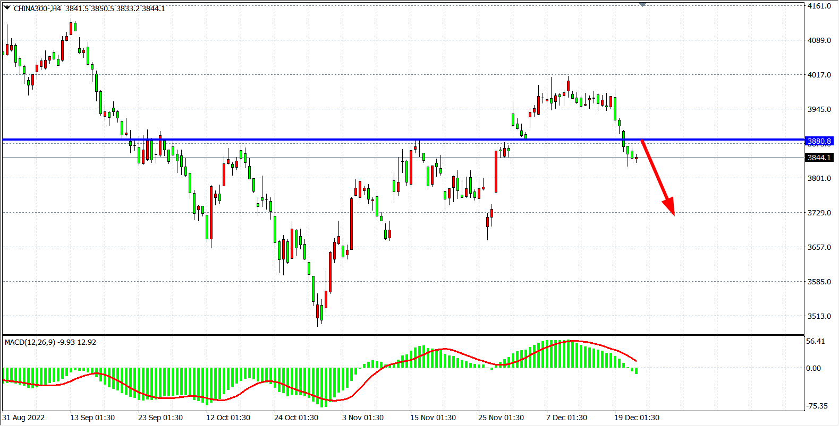839x426 pixels.
Task: Click the gray chart shift marker at top
Action: tap(642, 4)
